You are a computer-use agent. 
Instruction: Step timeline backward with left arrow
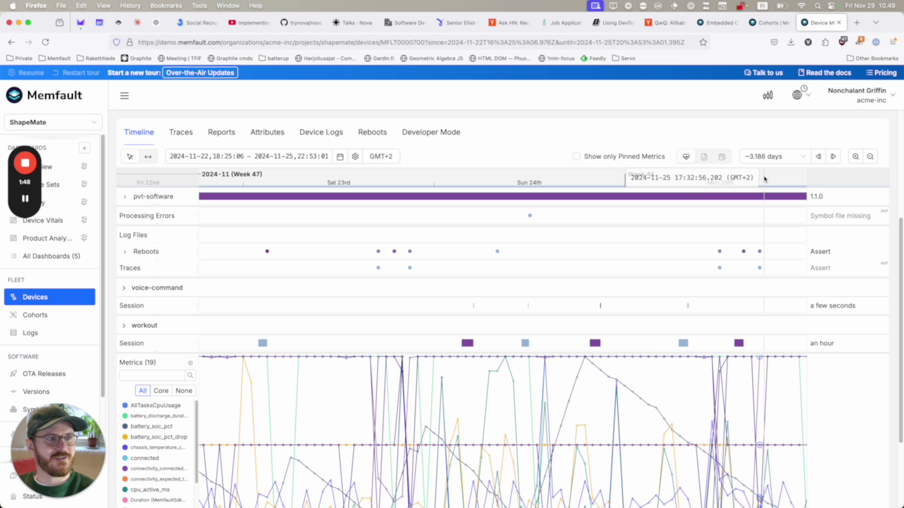[x=819, y=157]
